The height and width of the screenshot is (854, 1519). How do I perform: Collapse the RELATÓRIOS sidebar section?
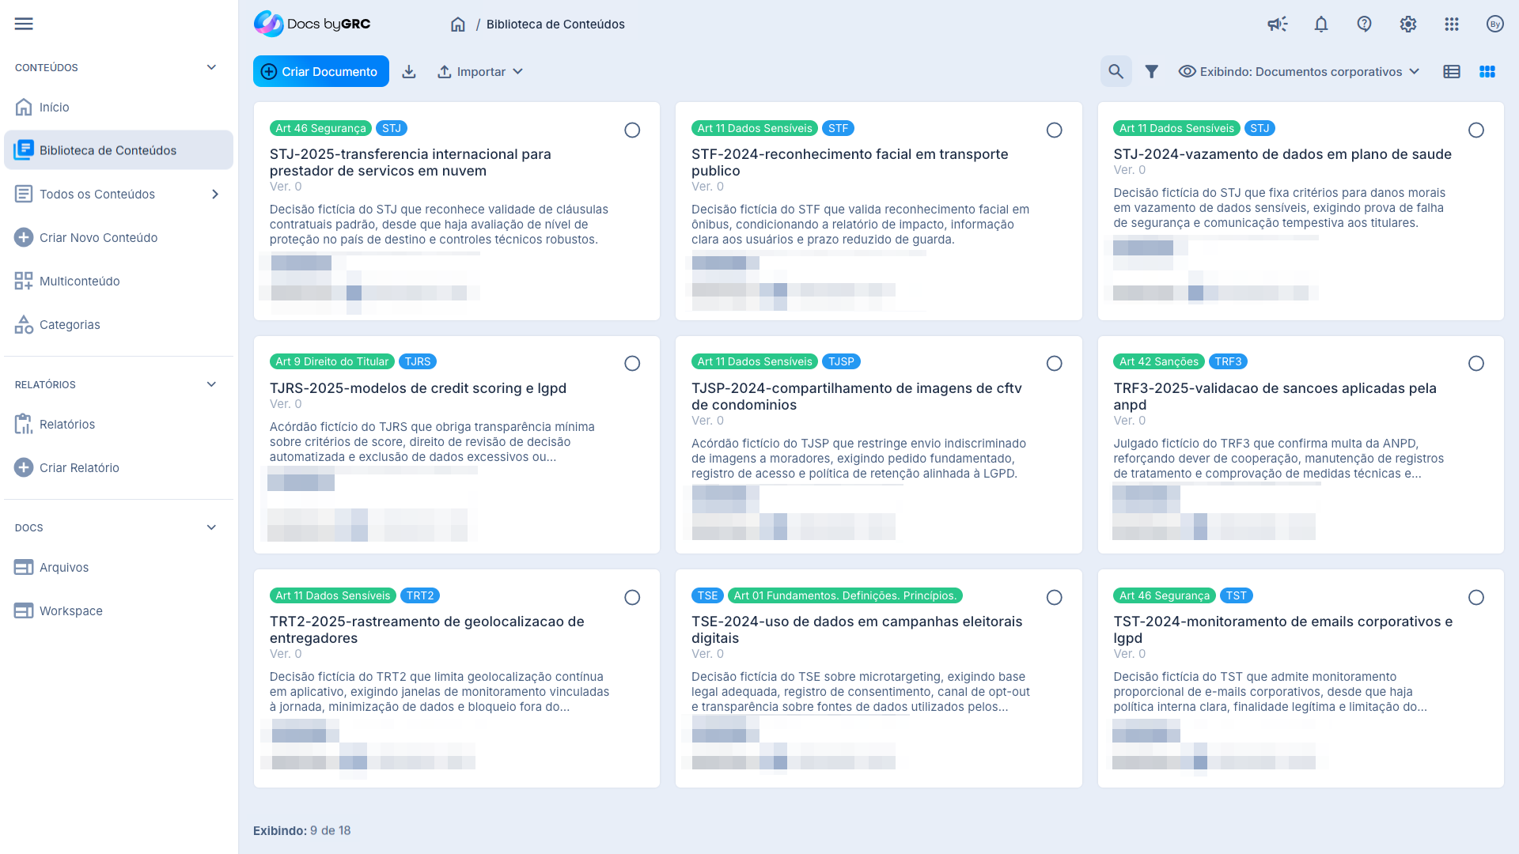tap(211, 384)
